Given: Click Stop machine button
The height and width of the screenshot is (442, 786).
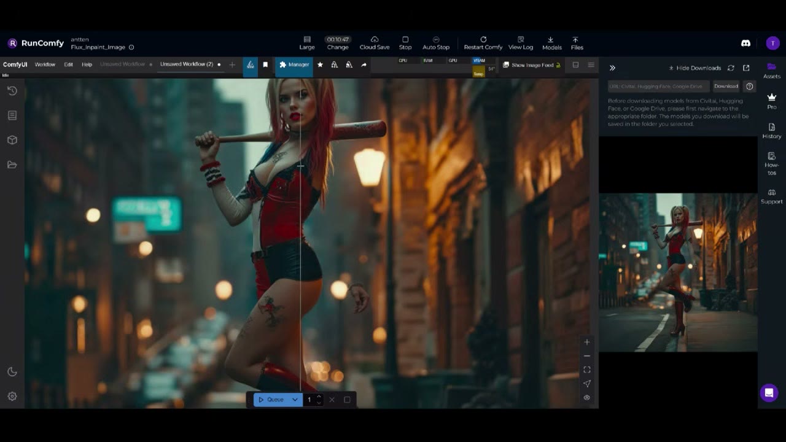Looking at the screenshot, I should pyautogui.click(x=405, y=43).
